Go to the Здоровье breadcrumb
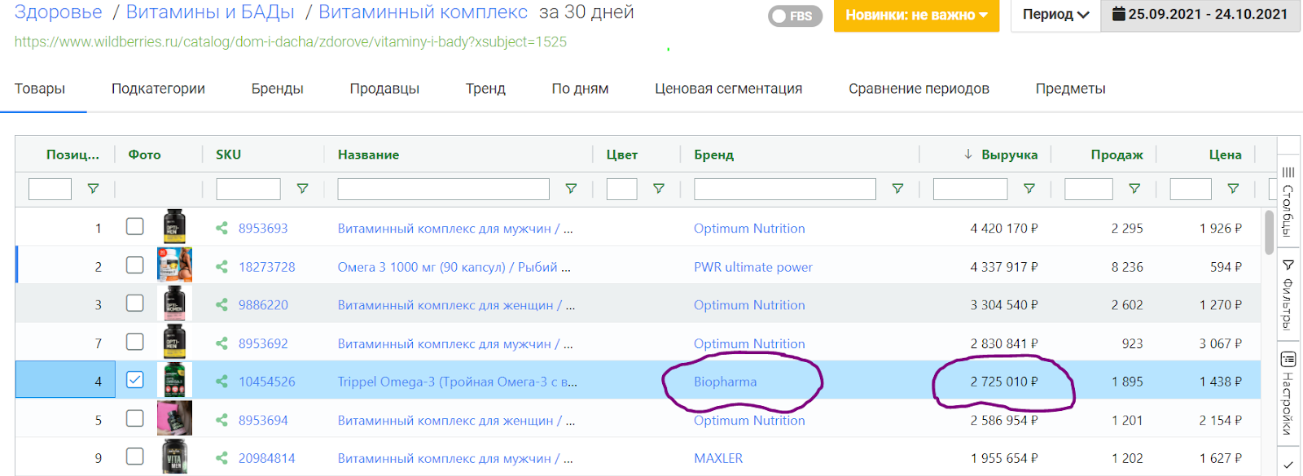1303x476 pixels. point(59,12)
